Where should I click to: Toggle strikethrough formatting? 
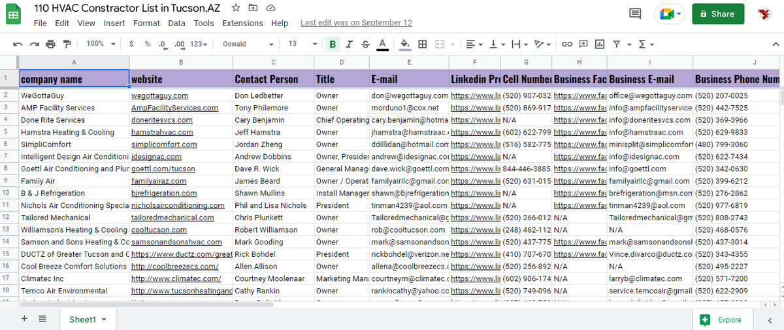point(365,44)
